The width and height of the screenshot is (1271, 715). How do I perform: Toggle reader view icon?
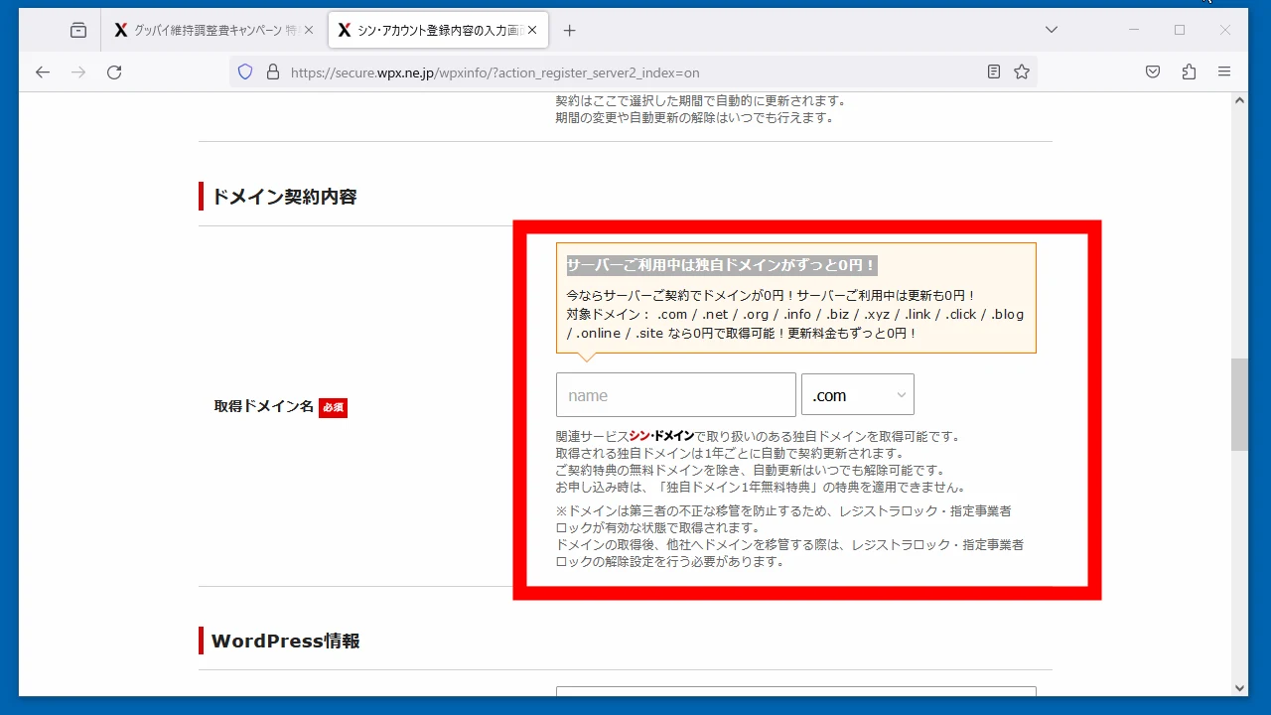[x=994, y=71]
